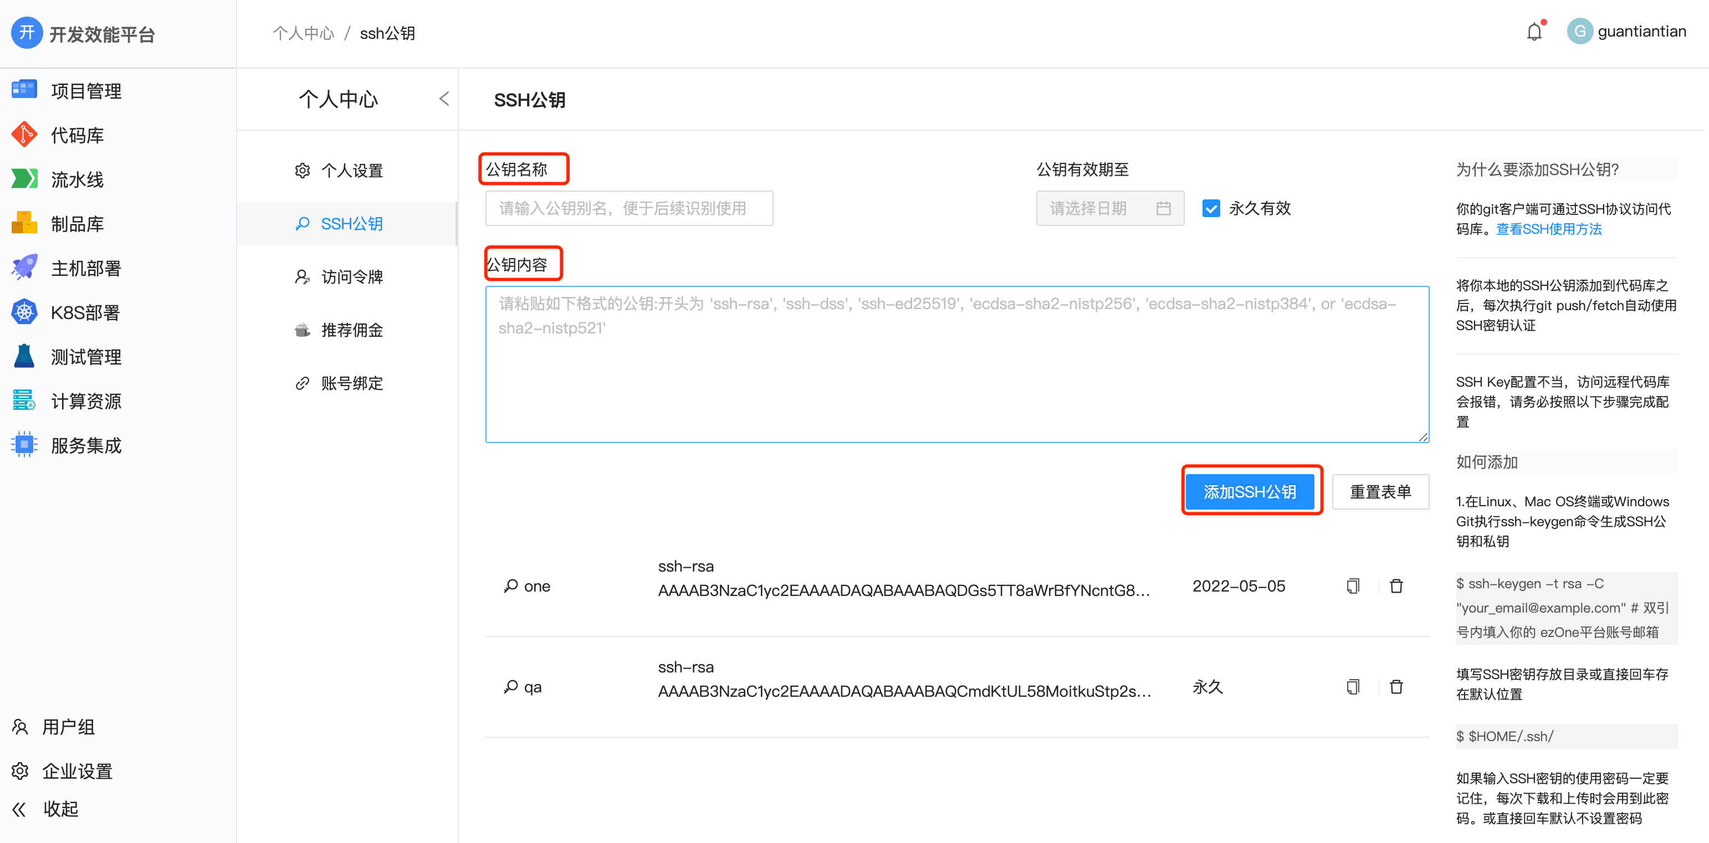Open the 主机部署 rocket icon
The height and width of the screenshot is (843, 1709).
click(24, 268)
